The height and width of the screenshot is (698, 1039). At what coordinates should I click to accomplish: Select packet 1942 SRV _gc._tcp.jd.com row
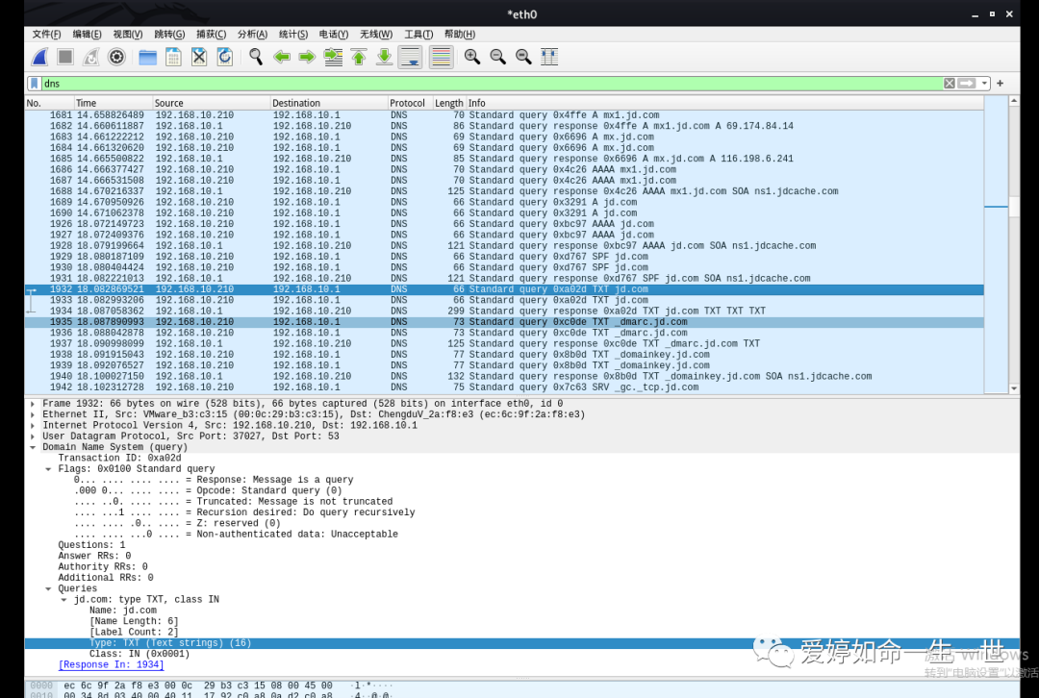click(503, 387)
